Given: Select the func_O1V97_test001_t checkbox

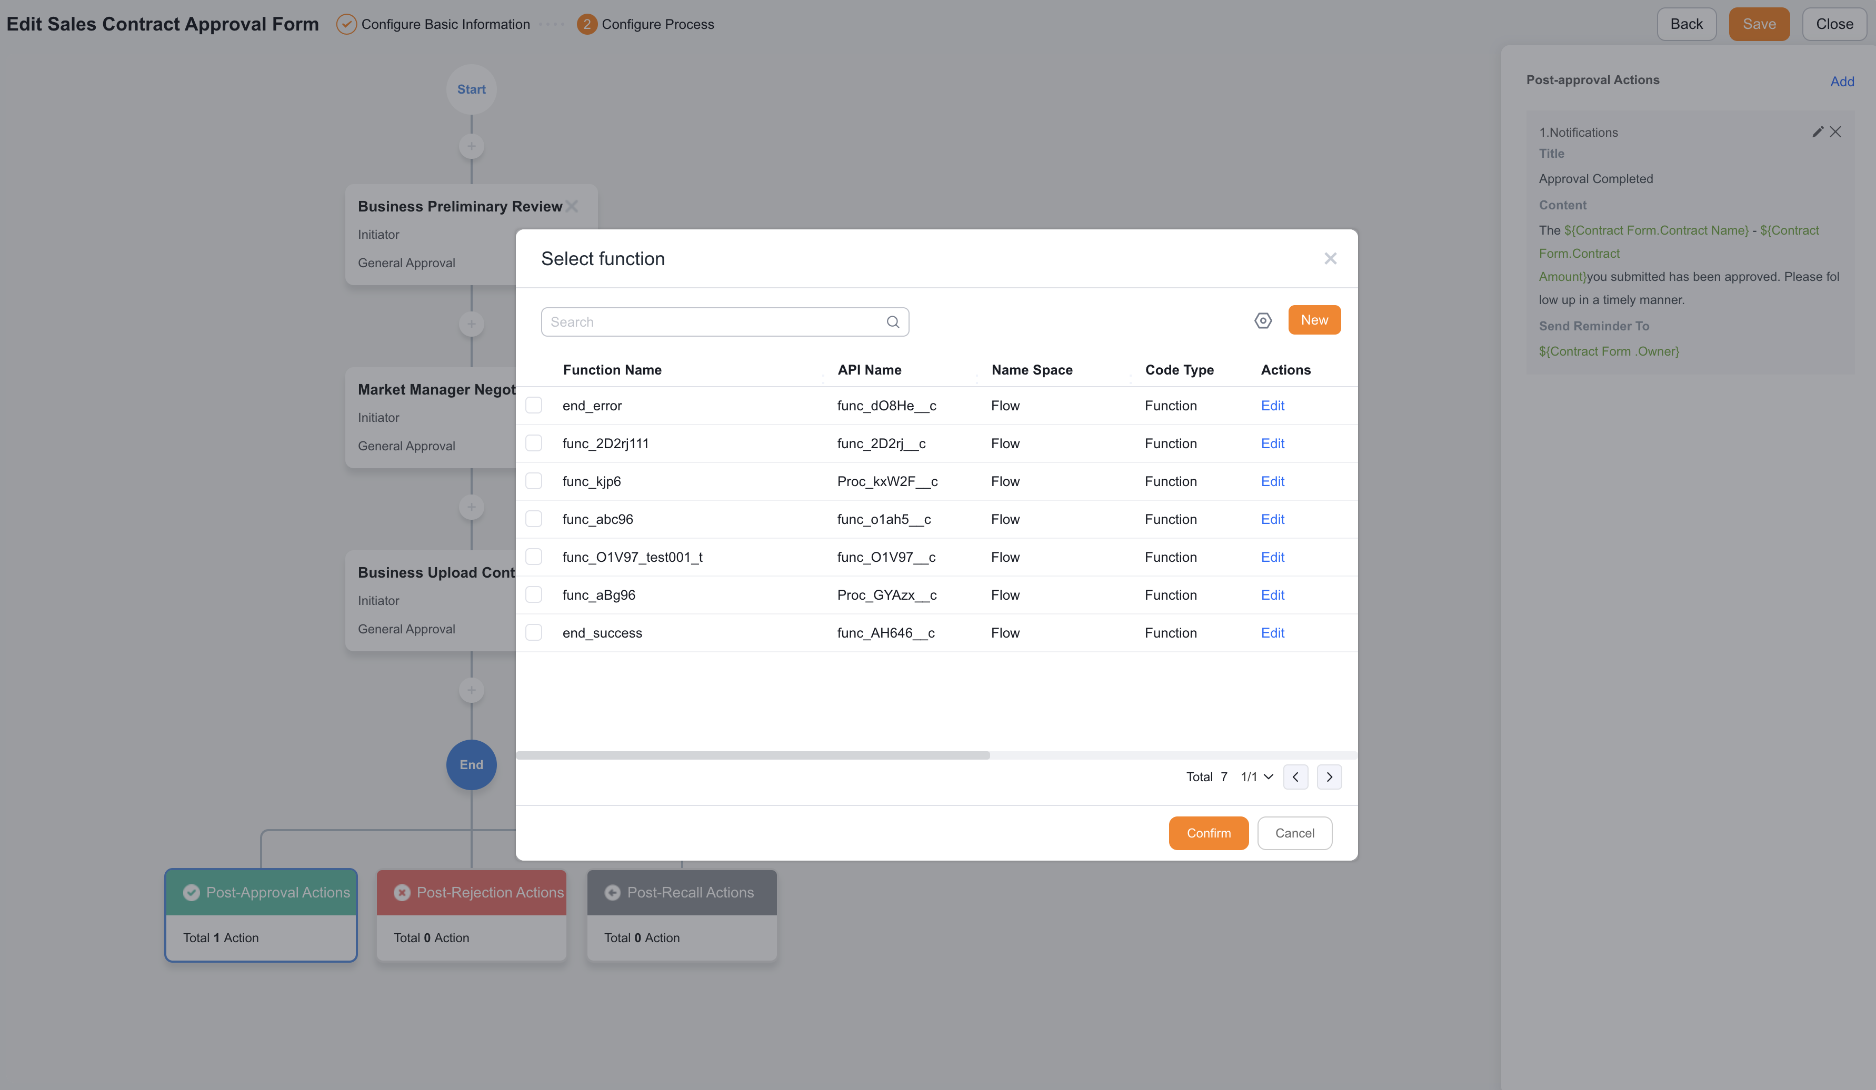Looking at the screenshot, I should click(534, 557).
